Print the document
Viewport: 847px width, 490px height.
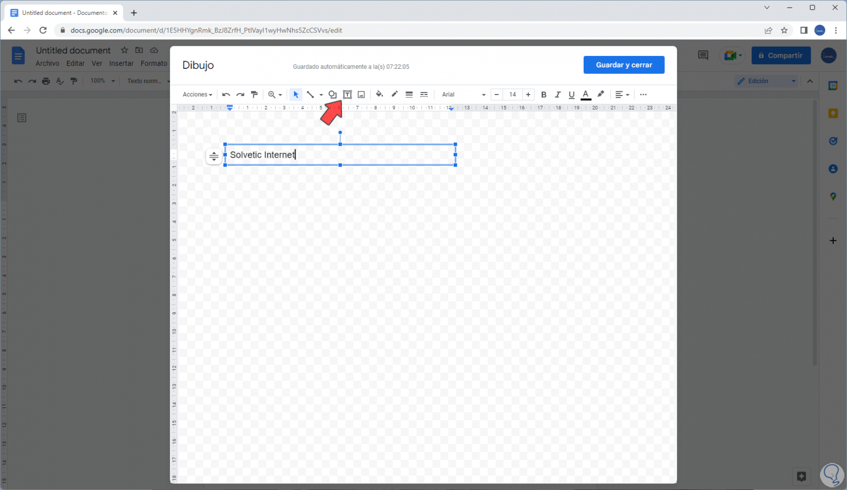(46, 81)
